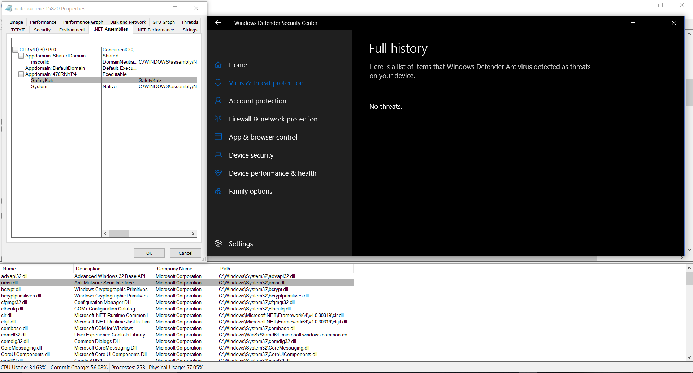Open App & browser control section

click(x=263, y=137)
